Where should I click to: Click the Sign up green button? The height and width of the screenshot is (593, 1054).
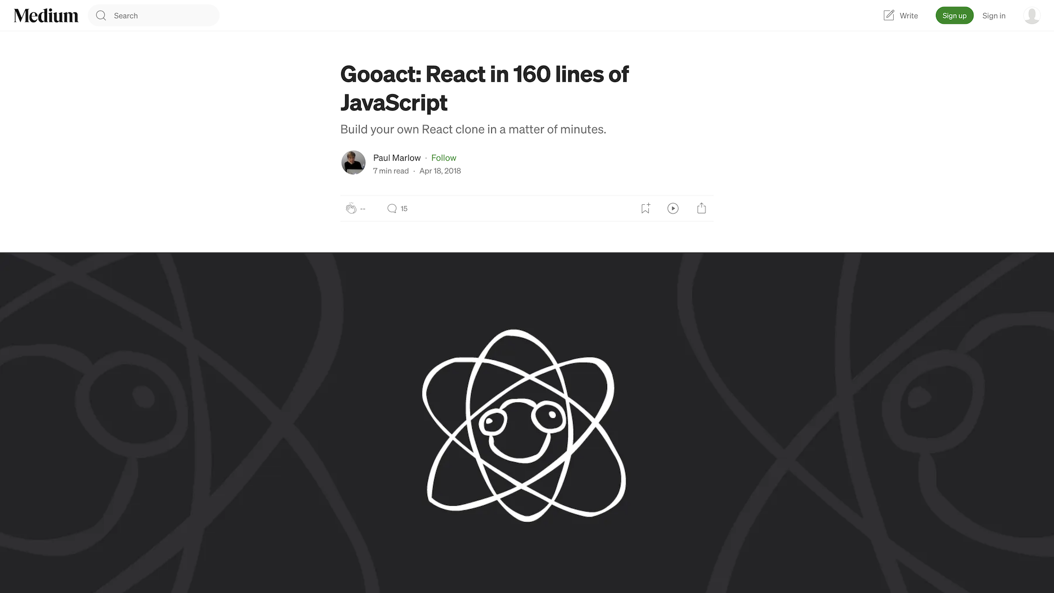pyautogui.click(x=954, y=15)
